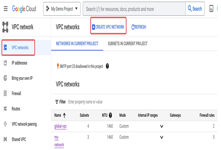Image resolution: width=221 pixels, height=150 pixels.
Task: Open MTU column help icon
Action: pyautogui.click(x=110, y=115)
